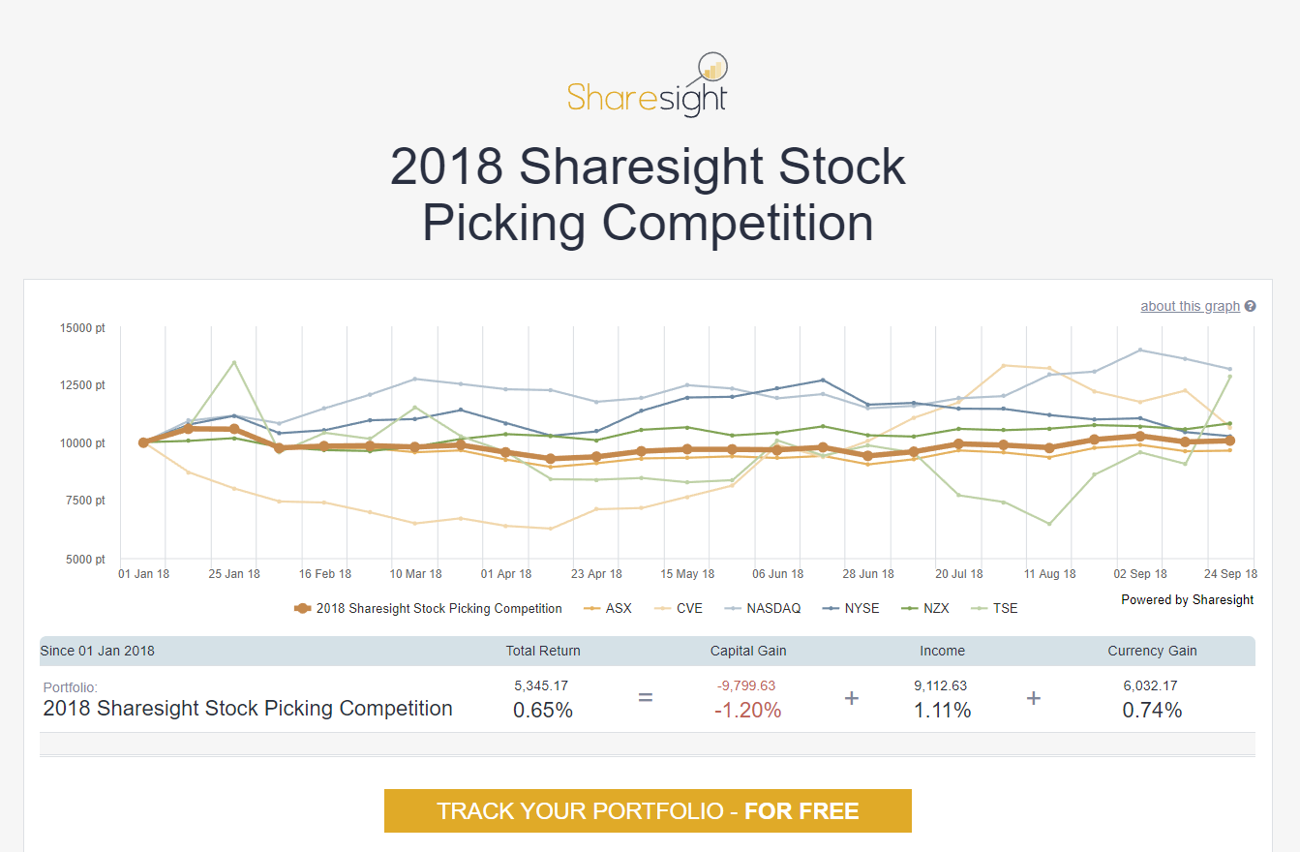Image resolution: width=1300 pixels, height=852 pixels.
Task: Open the question mark help icon
Action: coord(1251,306)
